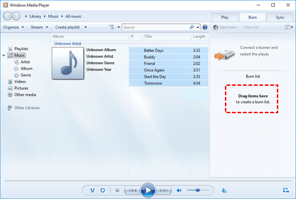Screen dimensions: 296x199
Task: Select Videos in the navigation tree
Action: 20,82
